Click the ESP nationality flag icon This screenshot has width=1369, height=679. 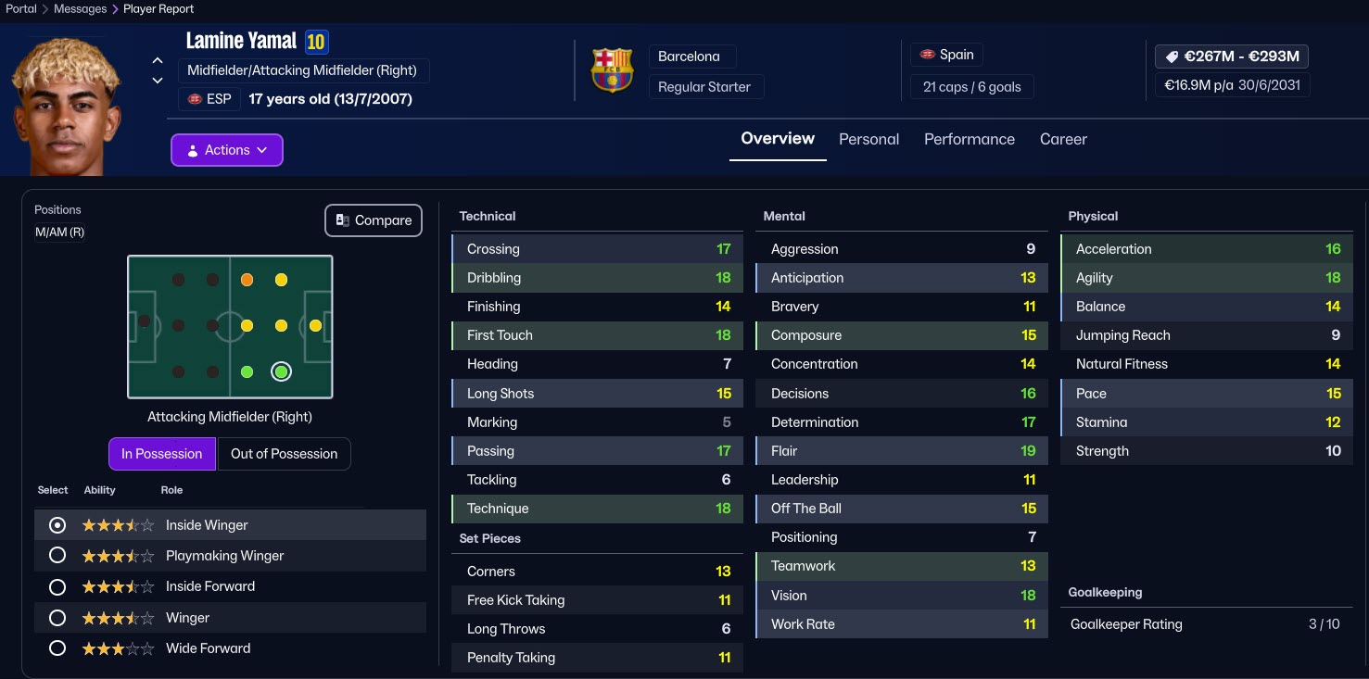tap(195, 99)
